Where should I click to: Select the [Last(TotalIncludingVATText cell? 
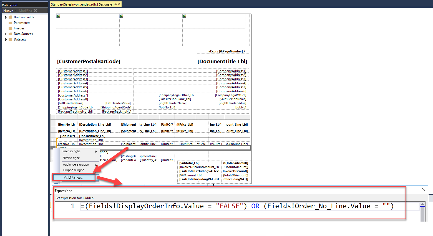point(200,179)
